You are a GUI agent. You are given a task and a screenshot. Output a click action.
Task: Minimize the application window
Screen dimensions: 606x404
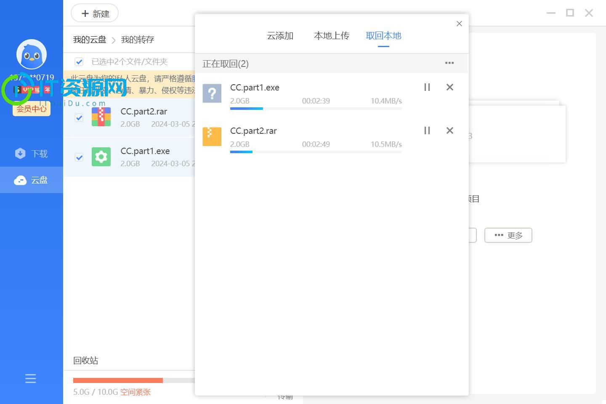pyautogui.click(x=551, y=13)
